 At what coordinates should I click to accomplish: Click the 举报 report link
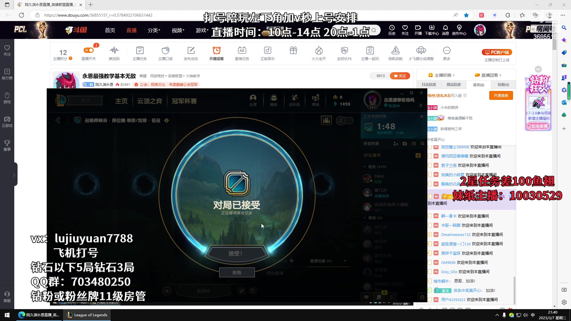[143, 76]
